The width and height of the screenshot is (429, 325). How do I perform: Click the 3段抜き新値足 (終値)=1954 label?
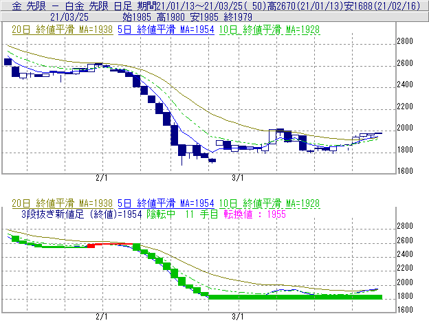click(82, 214)
